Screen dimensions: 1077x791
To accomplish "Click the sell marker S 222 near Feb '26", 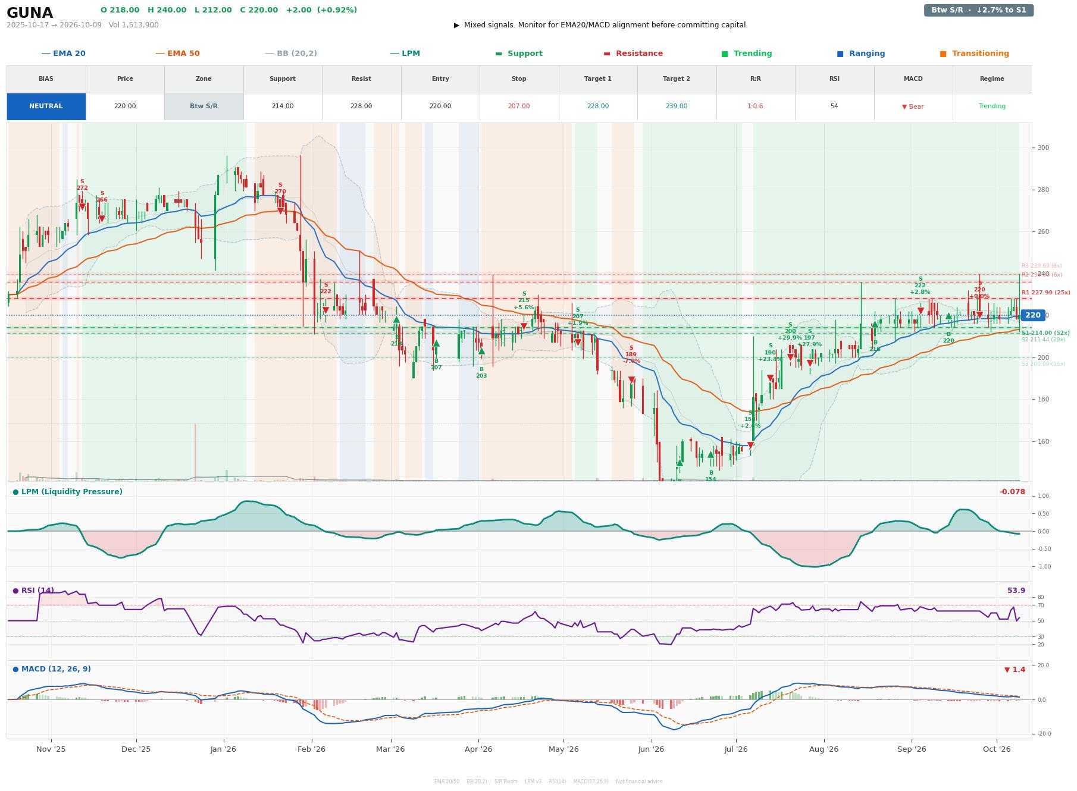I will coord(325,310).
